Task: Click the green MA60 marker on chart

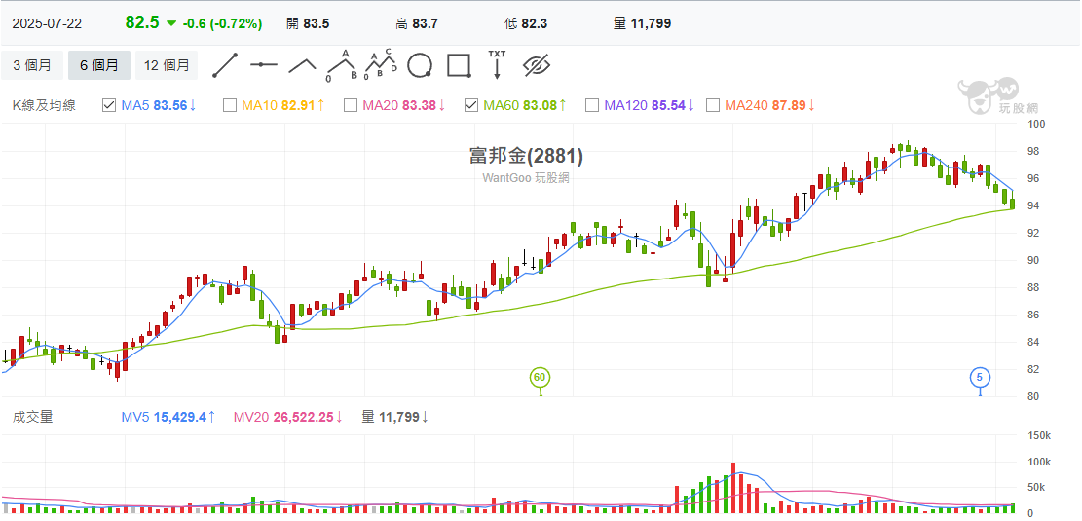Action: pos(540,377)
